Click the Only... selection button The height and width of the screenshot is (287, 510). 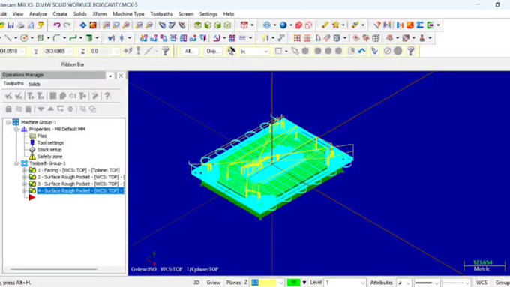click(213, 52)
